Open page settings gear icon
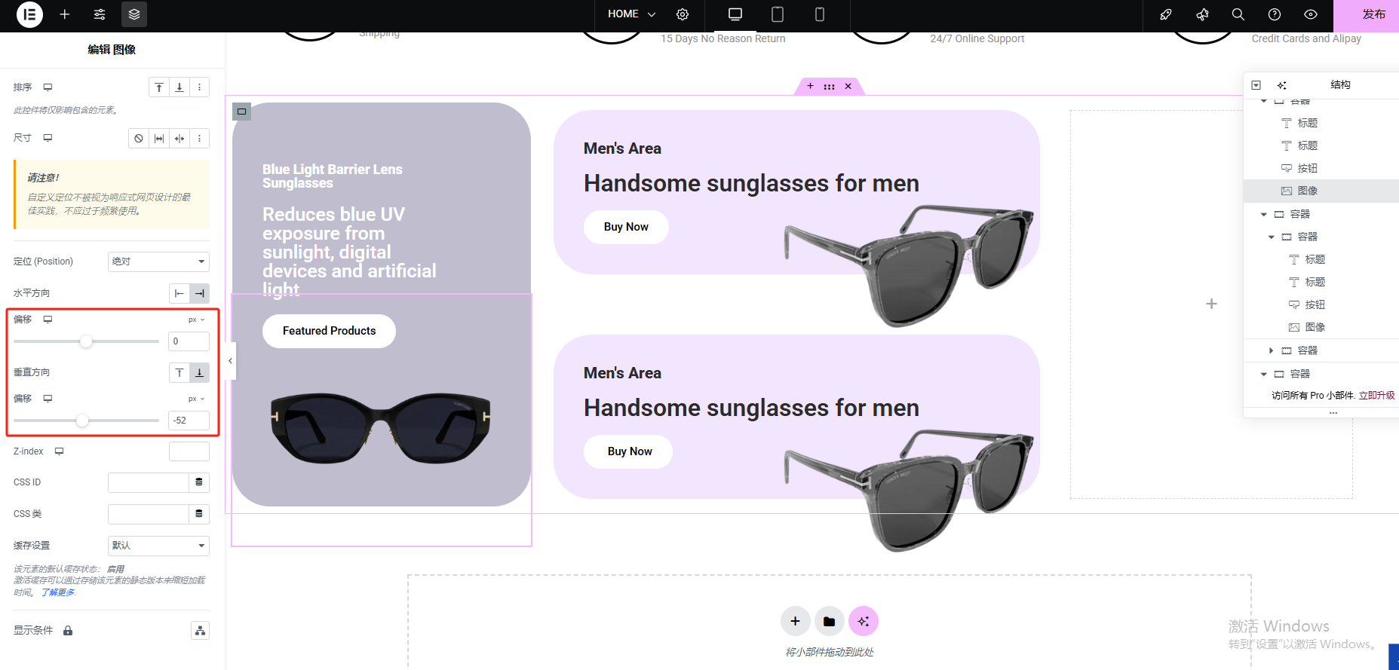 (x=683, y=14)
